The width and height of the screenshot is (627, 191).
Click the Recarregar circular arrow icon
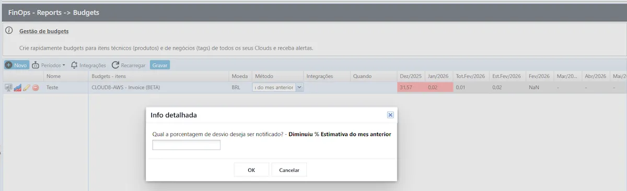click(x=115, y=65)
